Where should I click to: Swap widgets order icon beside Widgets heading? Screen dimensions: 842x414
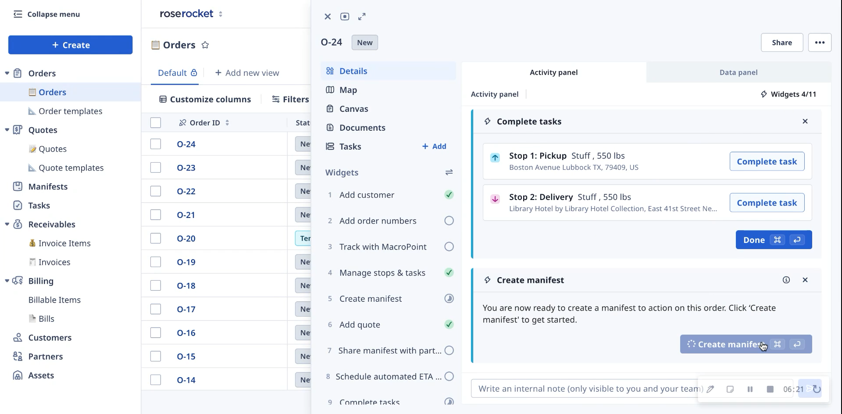(x=449, y=172)
